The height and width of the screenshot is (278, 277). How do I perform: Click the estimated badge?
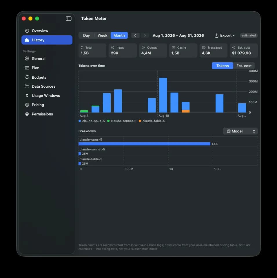[249, 36]
